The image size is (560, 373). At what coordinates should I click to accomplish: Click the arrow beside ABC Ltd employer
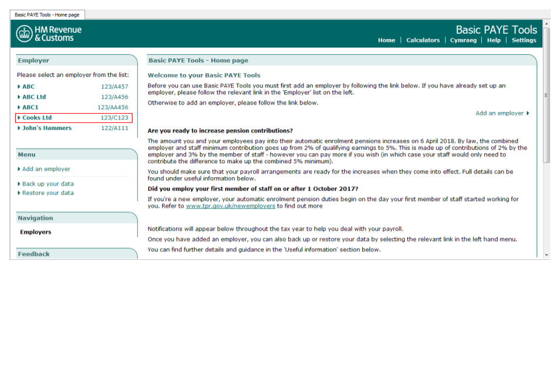pyautogui.click(x=19, y=97)
